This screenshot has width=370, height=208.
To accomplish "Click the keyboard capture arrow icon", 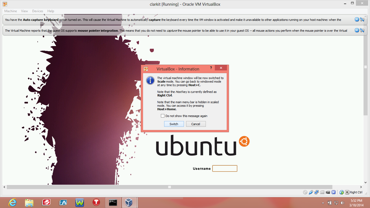I will click(x=347, y=192).
